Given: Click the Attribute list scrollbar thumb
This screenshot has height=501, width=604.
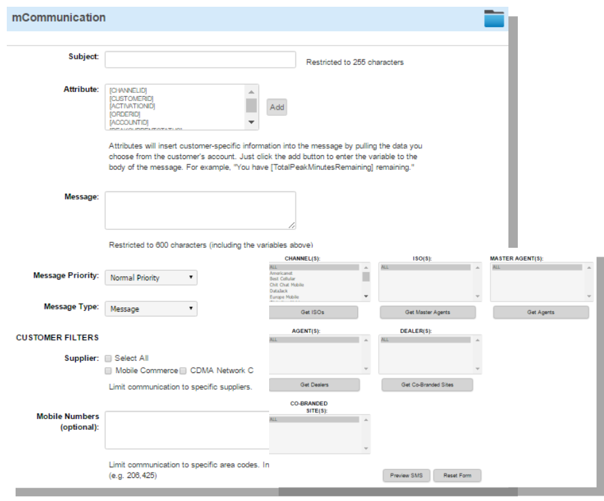Looking at the screenshot, I should [x=251, y=106].
